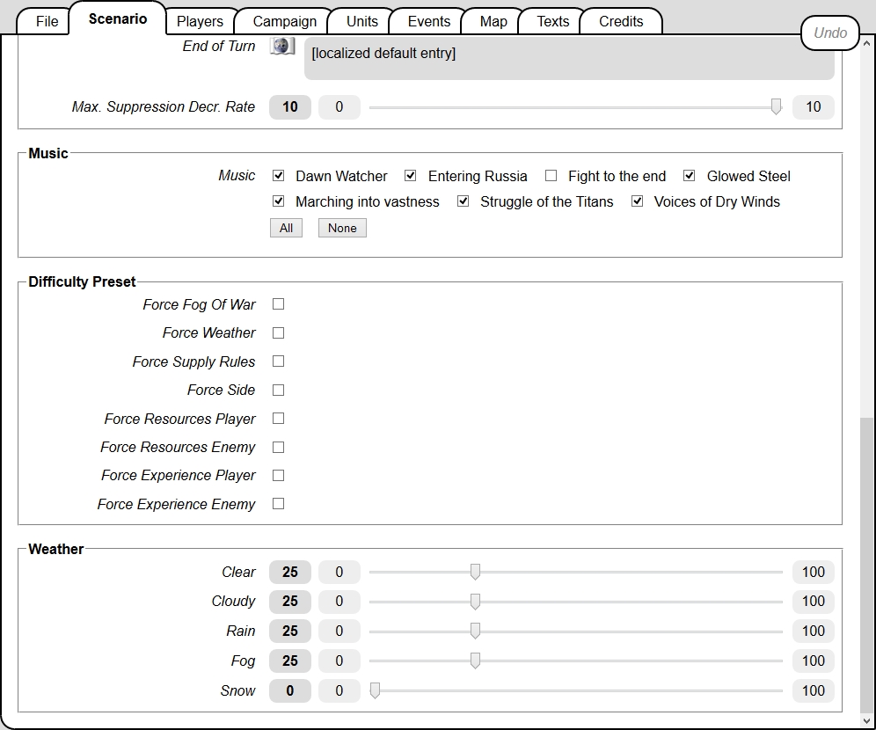Click the Rain weather slider handle
876x730 pixels.
(475, 631)
